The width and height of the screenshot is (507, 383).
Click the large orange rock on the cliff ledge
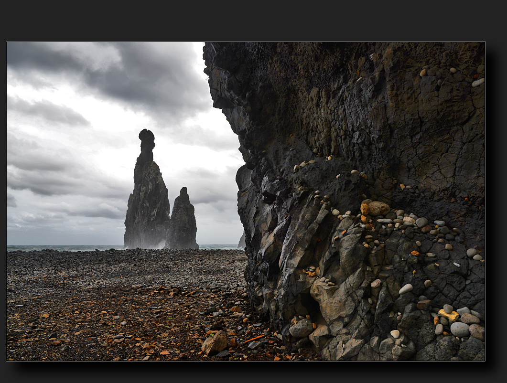click(378, 208)
